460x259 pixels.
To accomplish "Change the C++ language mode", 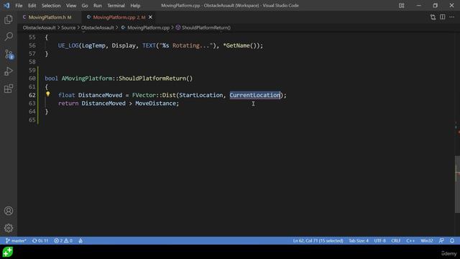I will (x=410, y=241).
